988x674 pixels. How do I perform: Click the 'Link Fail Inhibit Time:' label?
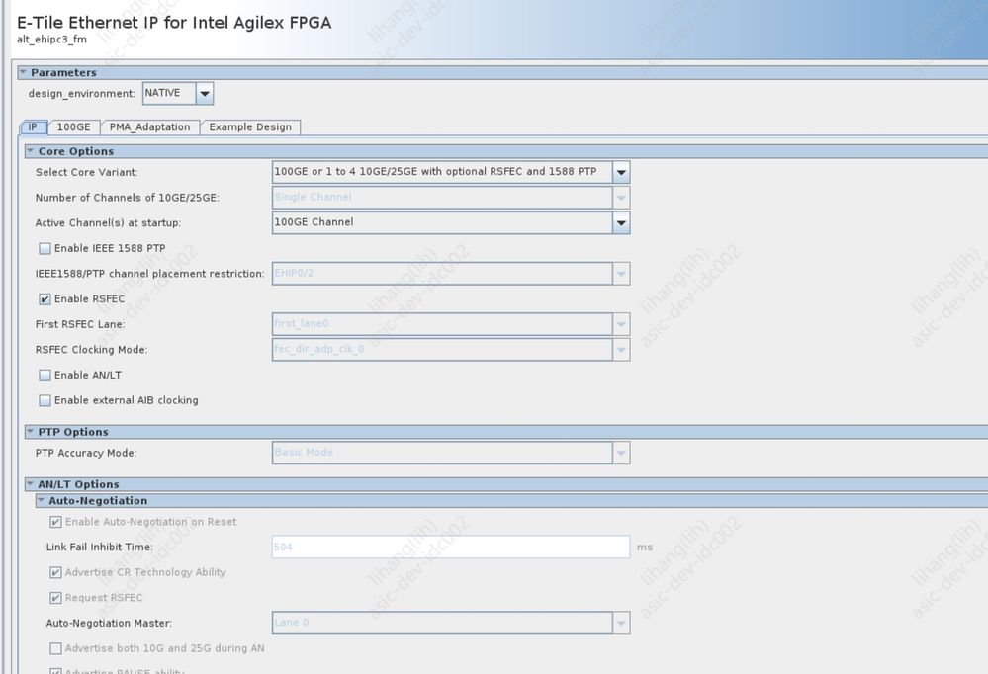(100, 547)
